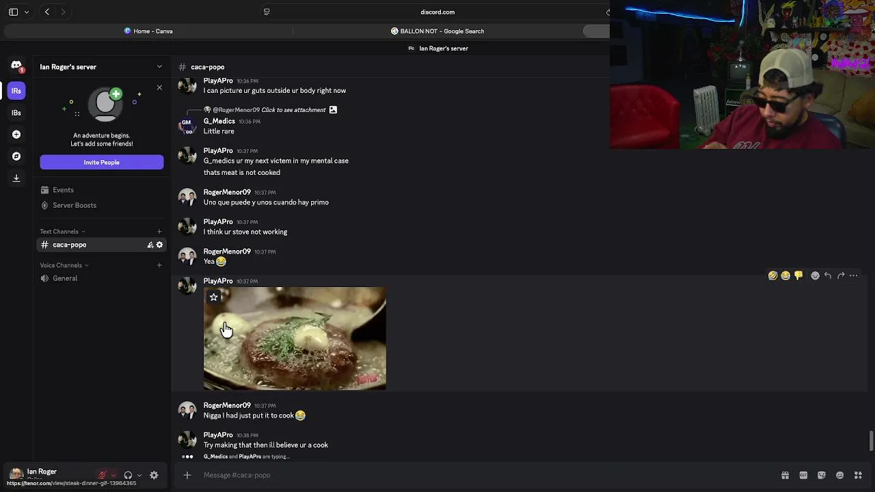Click chat scrollbar thumb
This screenshot has height=492, width=875.
click(871, 441)
